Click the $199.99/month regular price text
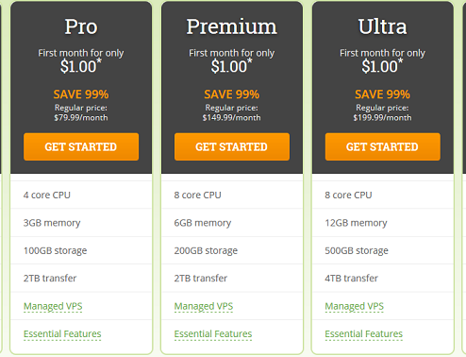Image resolution: width=466 pixels, height=357 pixels. tap(382, 118)
